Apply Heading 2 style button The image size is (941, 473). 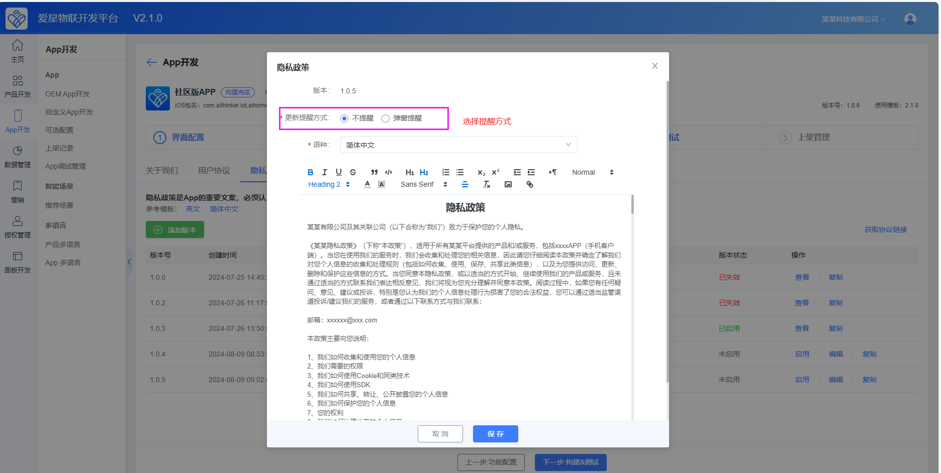coord(424,172)
